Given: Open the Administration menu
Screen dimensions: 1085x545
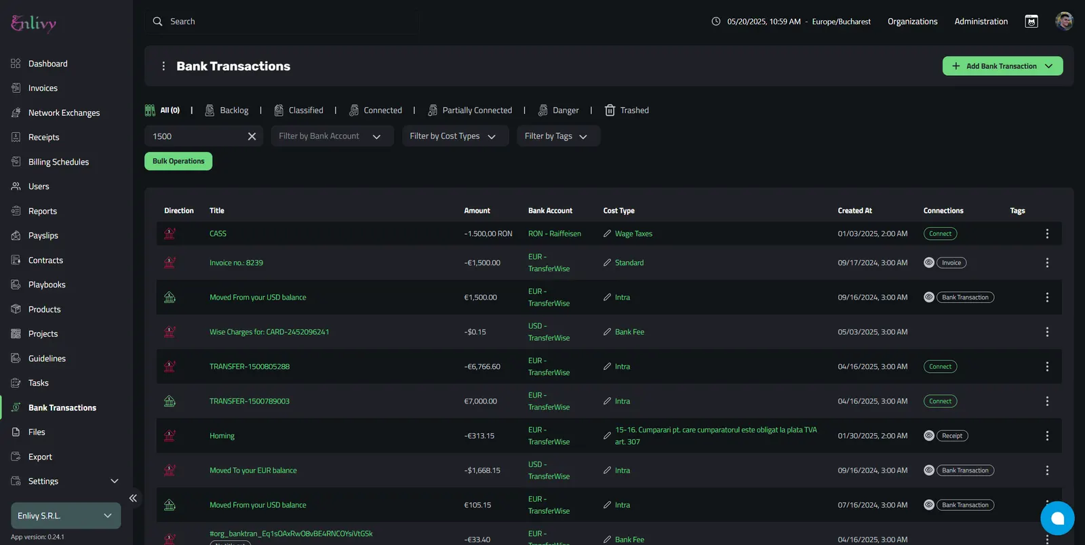Looking at the screenshot, I should (x=981, y=22).
